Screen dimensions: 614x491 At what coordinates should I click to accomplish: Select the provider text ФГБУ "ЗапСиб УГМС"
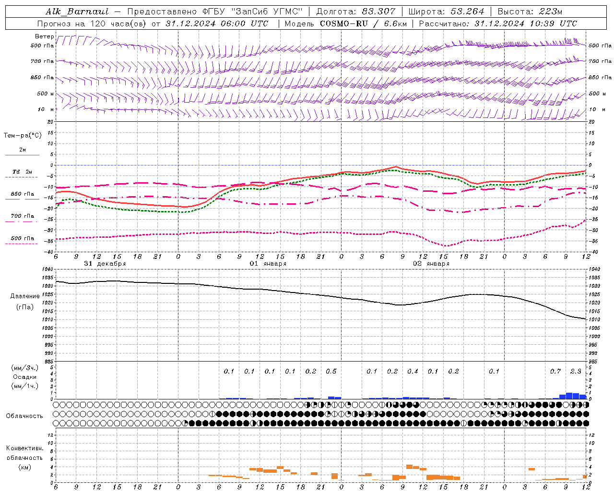pyautogui.click(x=252, y=12)
